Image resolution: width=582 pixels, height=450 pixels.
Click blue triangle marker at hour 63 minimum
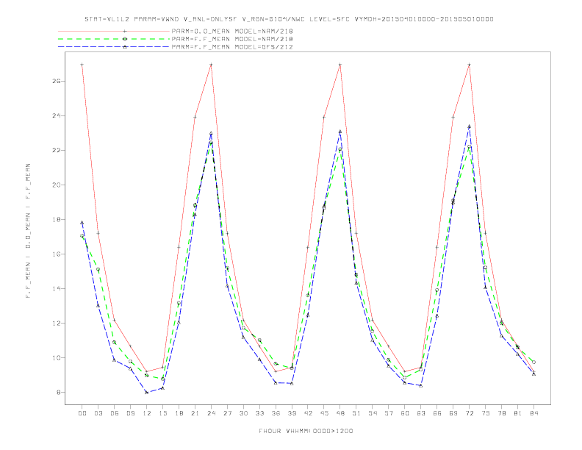421,385
